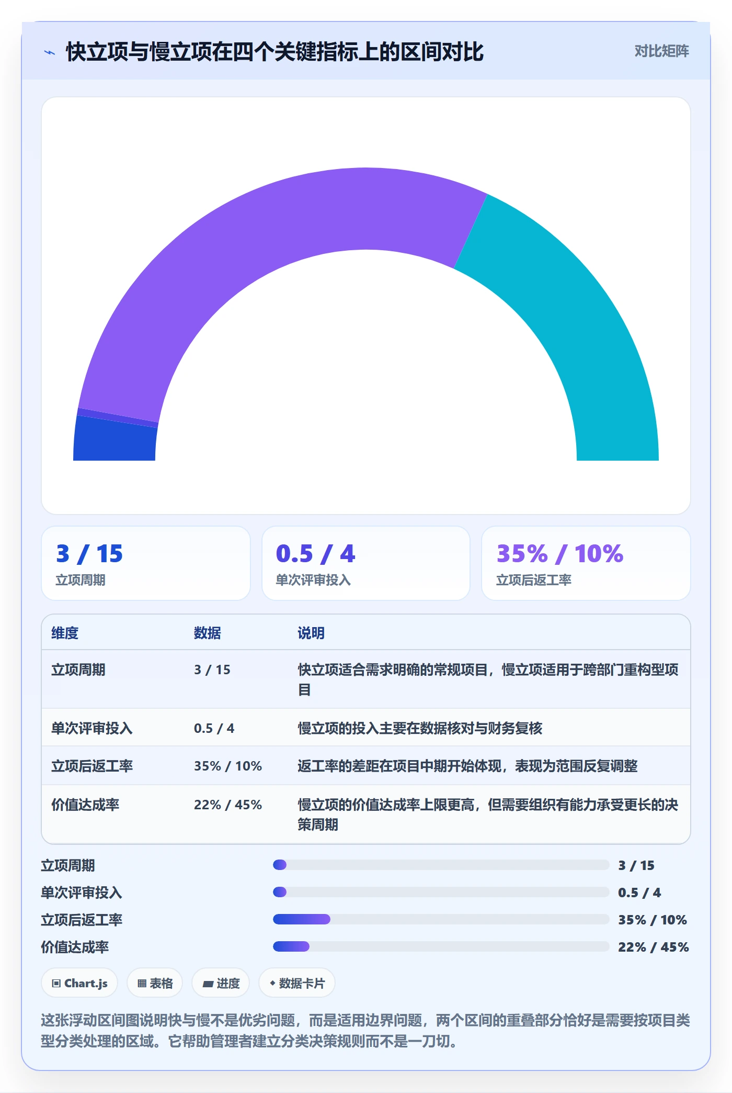Click the description 慢立项的投入主要在数据核对与财务复核
The height and width of the screenshot is (1093, 732).
tap(420, 728)
